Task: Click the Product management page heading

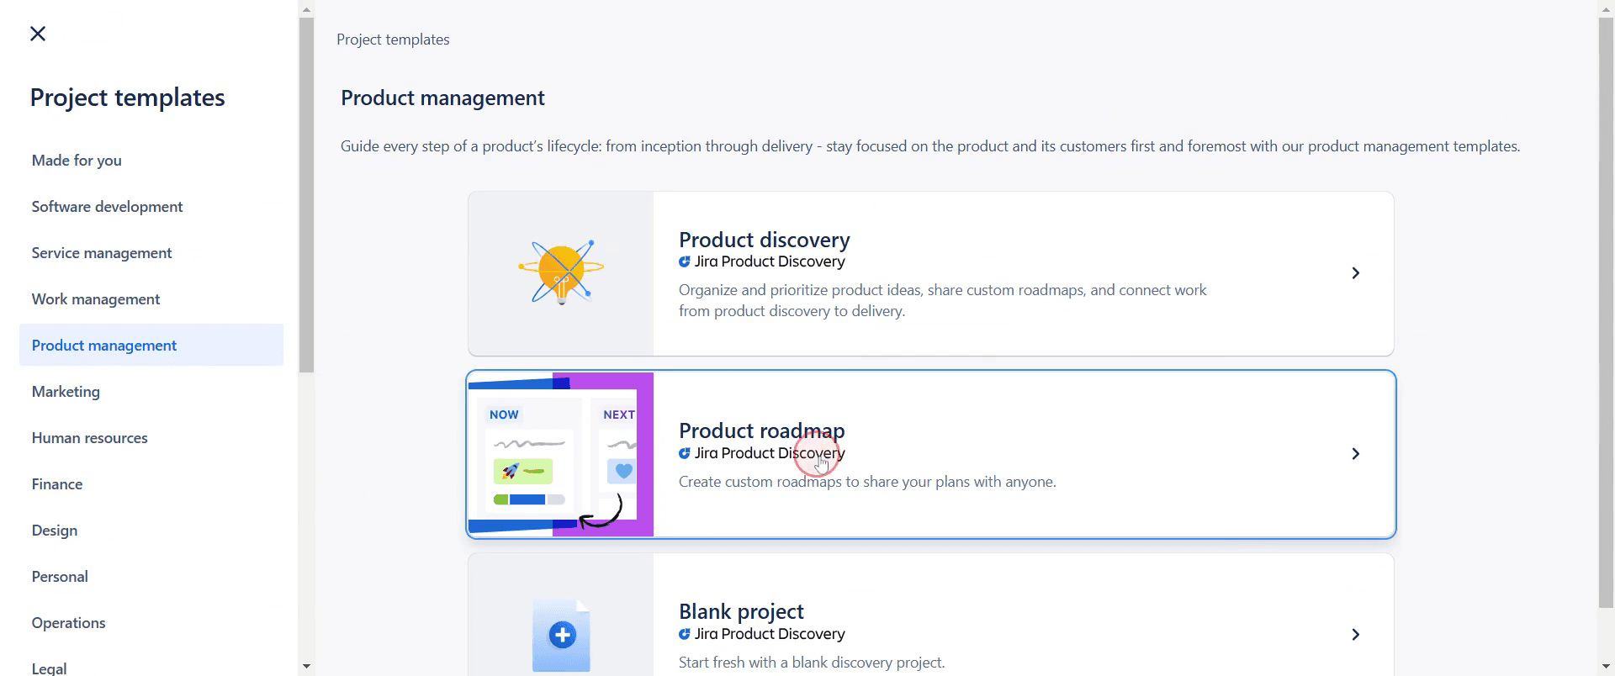Action: (442, 98)
